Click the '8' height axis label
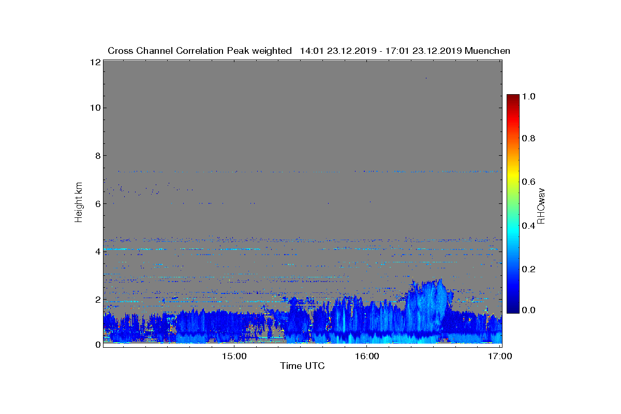This screenshot has height=414, width=621. point(97,156)
